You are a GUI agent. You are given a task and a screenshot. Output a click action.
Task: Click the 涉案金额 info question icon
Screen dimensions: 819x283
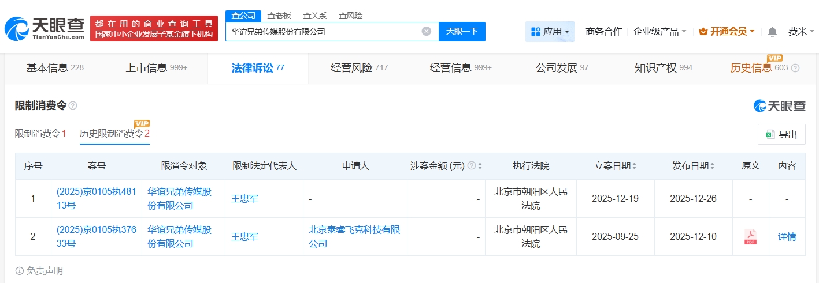(x=472, y=166)
